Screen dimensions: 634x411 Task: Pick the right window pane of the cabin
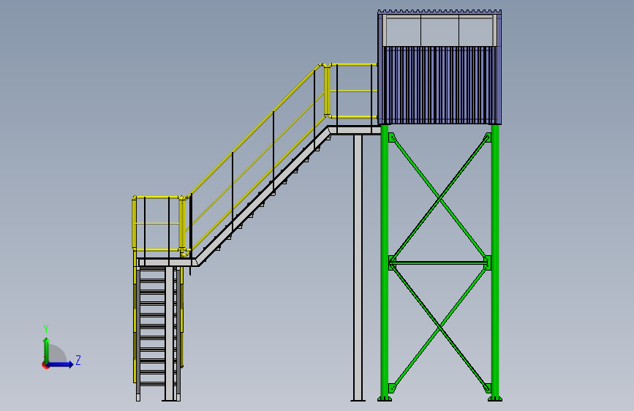point(475,31)
